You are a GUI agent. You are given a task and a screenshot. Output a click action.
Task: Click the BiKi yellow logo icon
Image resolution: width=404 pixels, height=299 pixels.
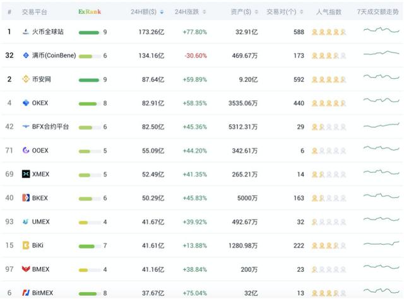[26, 245]
